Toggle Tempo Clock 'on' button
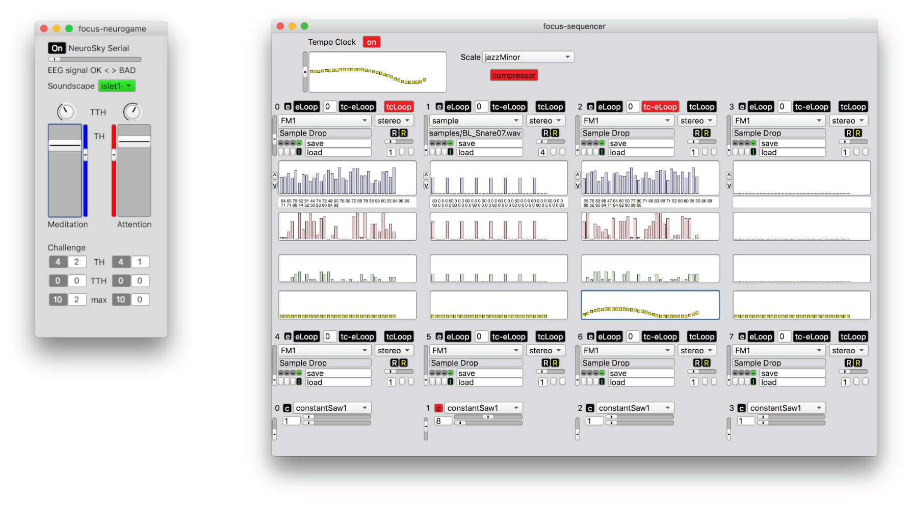 372,42
